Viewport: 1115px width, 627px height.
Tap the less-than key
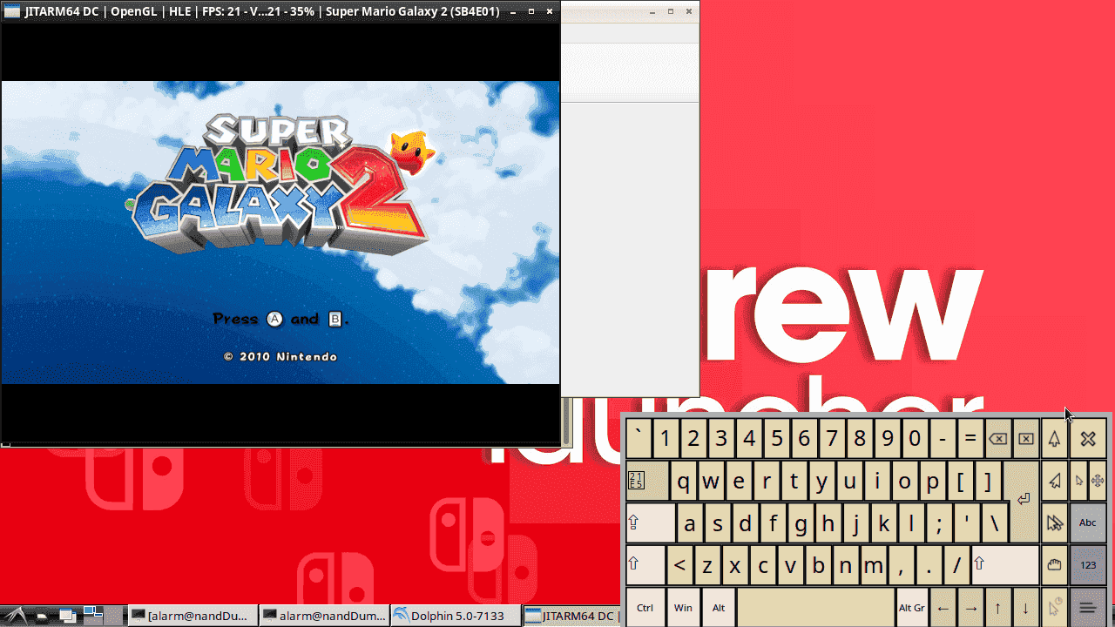coord(679,564)
